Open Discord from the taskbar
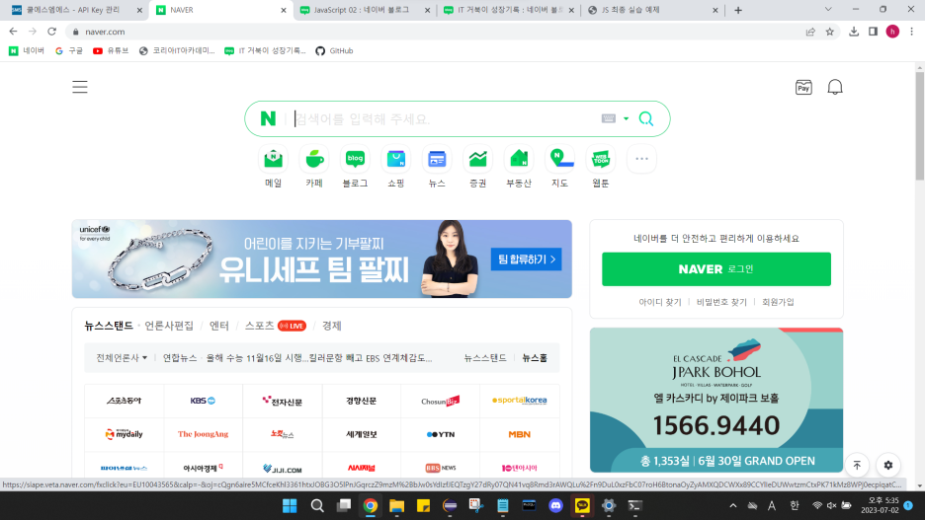Viewport: 925px width, 520px height. pyautogui.click(x=555, y=505)
